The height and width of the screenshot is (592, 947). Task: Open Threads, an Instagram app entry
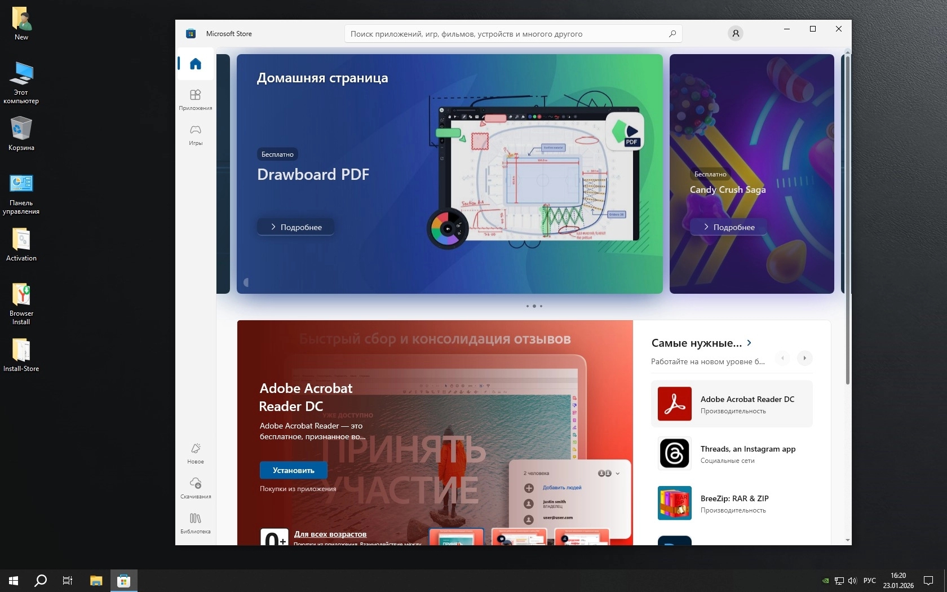coord(747,453)
